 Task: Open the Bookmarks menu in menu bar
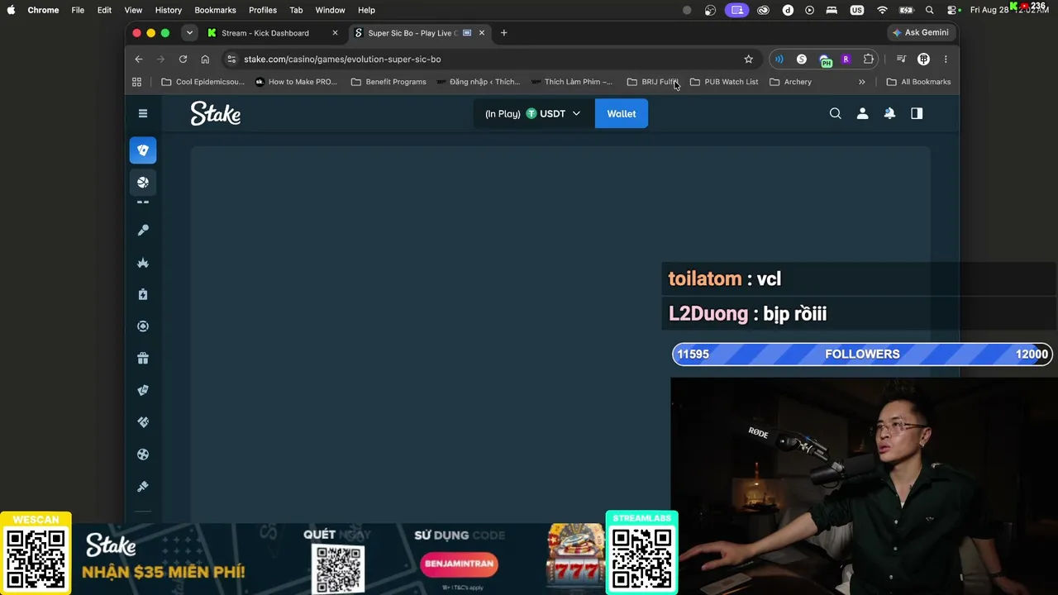point(215,10)
